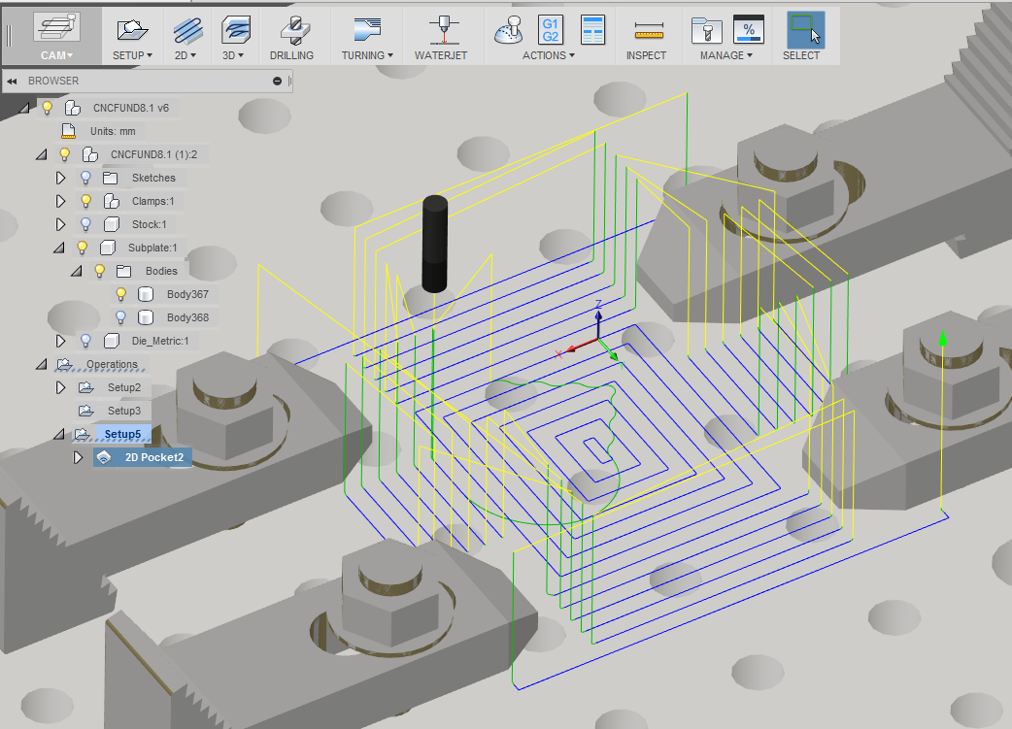Screen dimensions: 1012x729
Task: Toggle visibility of CNCFUND8.1 v6
Action: click(48, 108)
